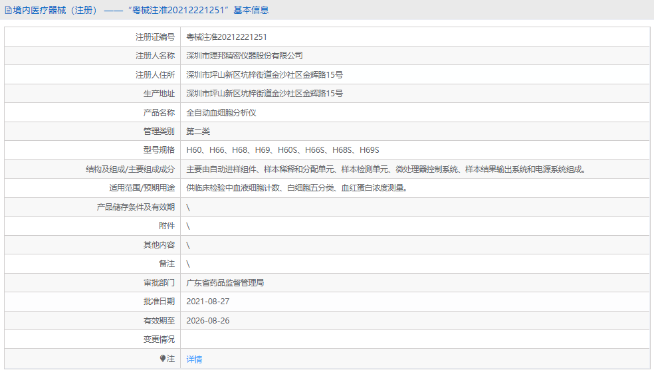Click the management class value 第二类
654x374 pixels.
pos(198,132)
